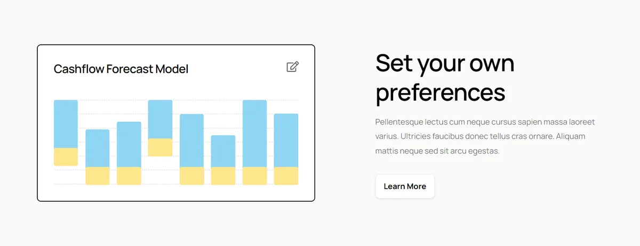Click the seventh yellow bar segment
Image resolution: width=640 pixels, height=246 pixels.
point(254,176)
